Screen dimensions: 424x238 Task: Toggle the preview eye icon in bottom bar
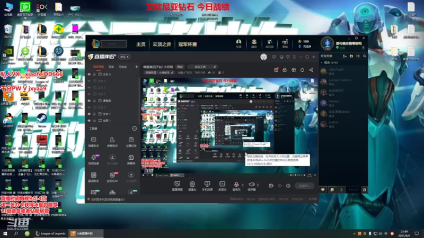280,186
